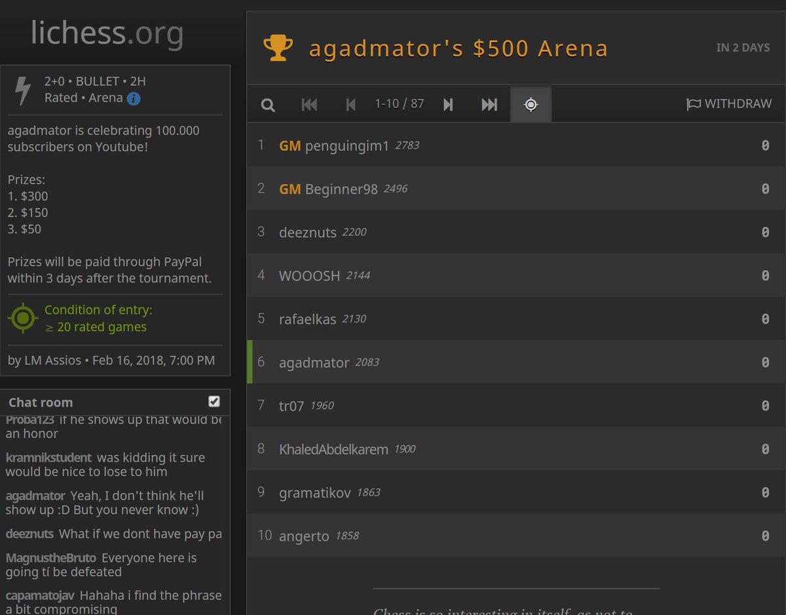Go to previous page arrow icon

coord(351,104)
